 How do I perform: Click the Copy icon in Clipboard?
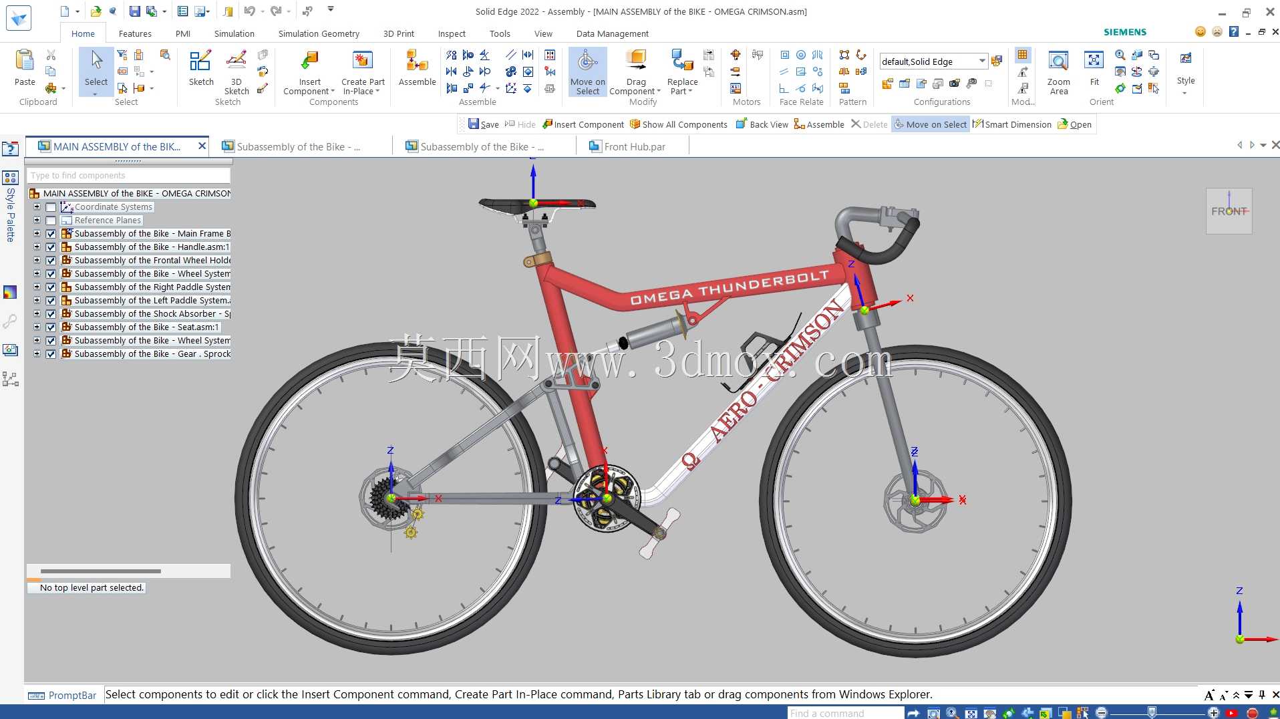coord(51,71)
